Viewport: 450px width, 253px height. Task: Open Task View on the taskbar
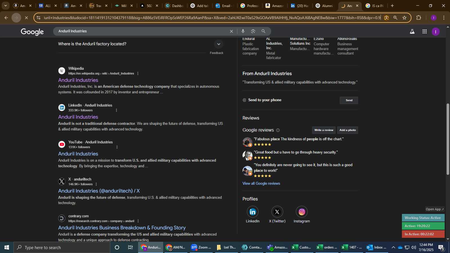click(130, 247)
